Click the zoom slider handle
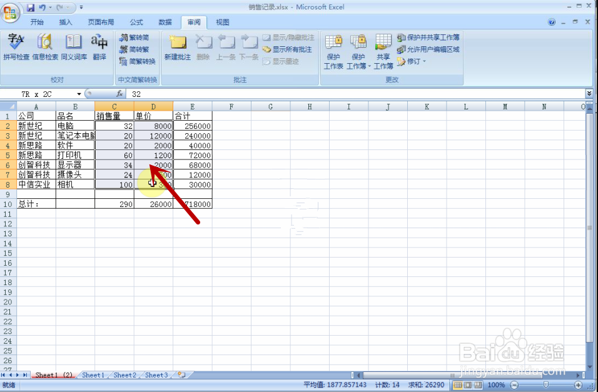The width and height of the screenshot is (598, 392). [x=545, y=384]
